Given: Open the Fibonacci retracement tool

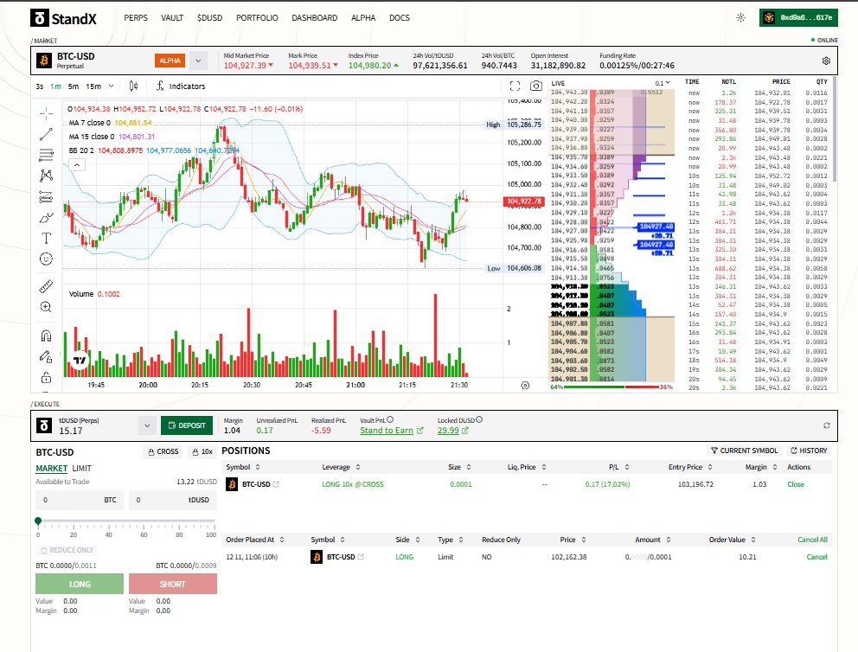Looking at the screenshot, I should click(x=46, y=155).
